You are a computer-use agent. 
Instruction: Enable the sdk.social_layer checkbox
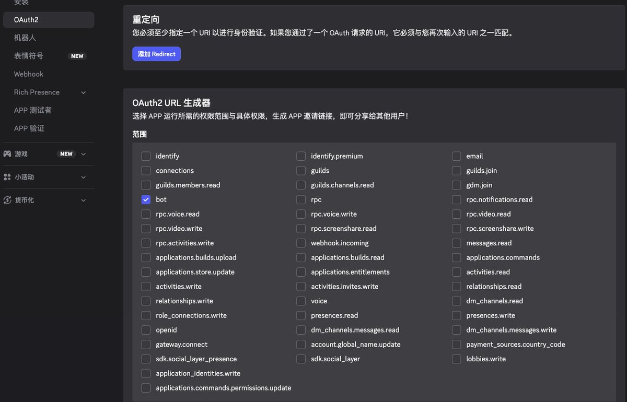coord(301,359)
